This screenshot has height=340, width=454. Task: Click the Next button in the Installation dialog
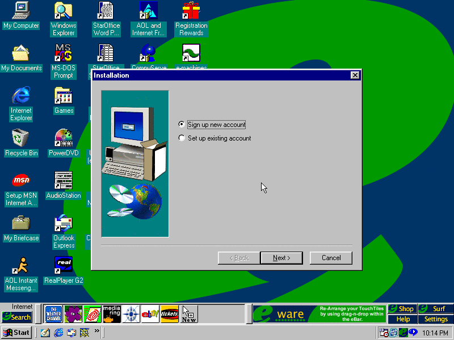coord(281,258)
